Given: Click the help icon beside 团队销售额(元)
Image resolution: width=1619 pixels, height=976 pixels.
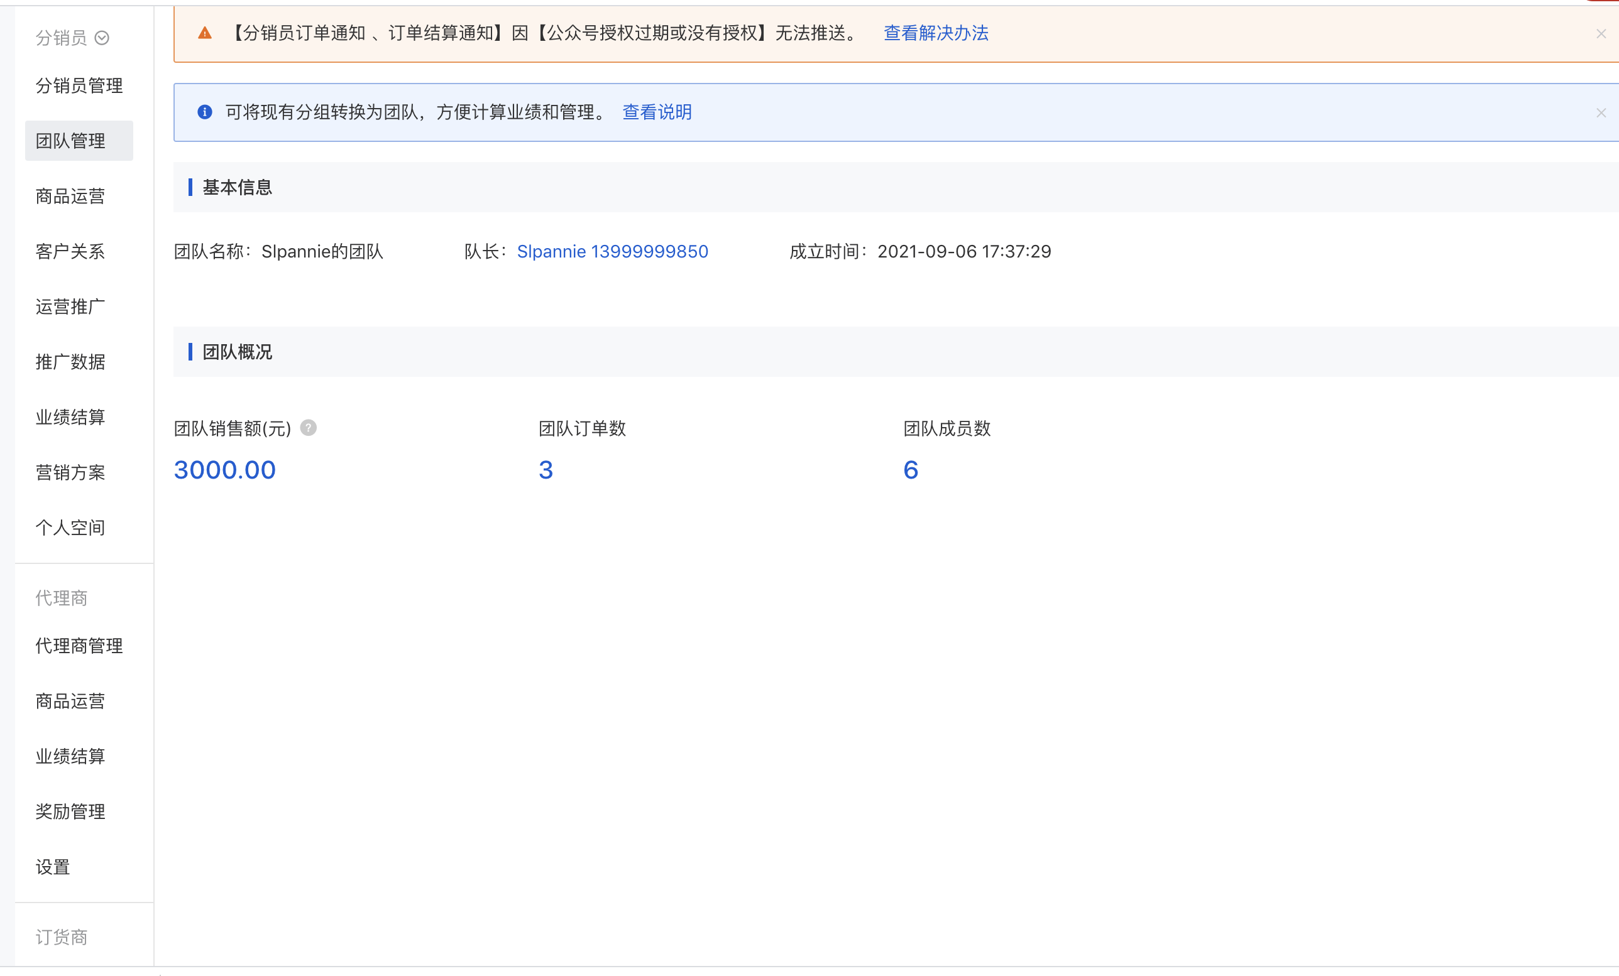Looking at the screenshot, I should (x=308, y=428).
